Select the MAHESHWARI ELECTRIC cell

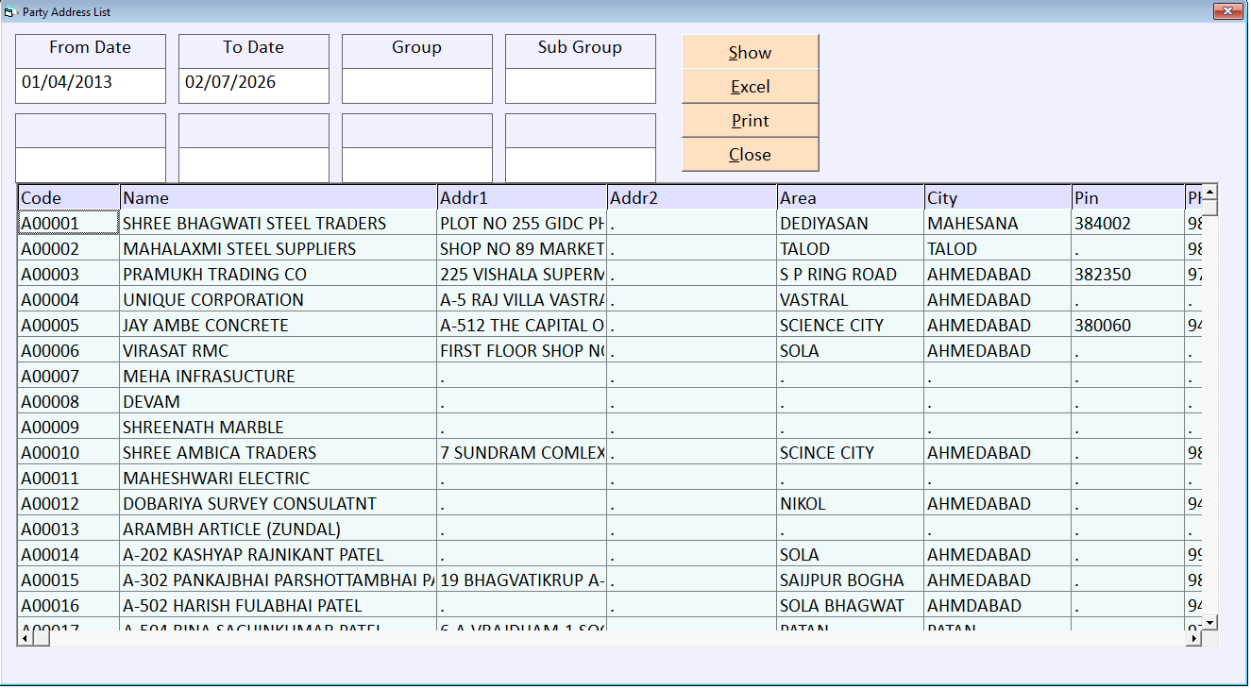click(279, 479)
